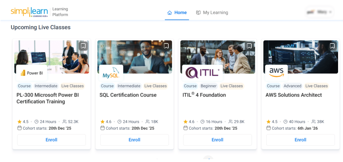
Task: Enroll in AWS Solutions Architect course
Action: coord(301,140)
